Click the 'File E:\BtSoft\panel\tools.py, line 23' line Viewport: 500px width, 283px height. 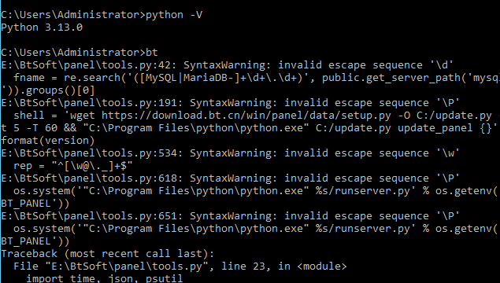click(180, 266)
